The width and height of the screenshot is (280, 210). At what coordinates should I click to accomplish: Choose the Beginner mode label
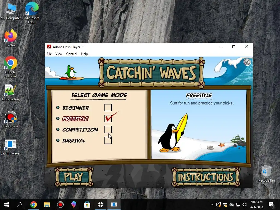75,108
